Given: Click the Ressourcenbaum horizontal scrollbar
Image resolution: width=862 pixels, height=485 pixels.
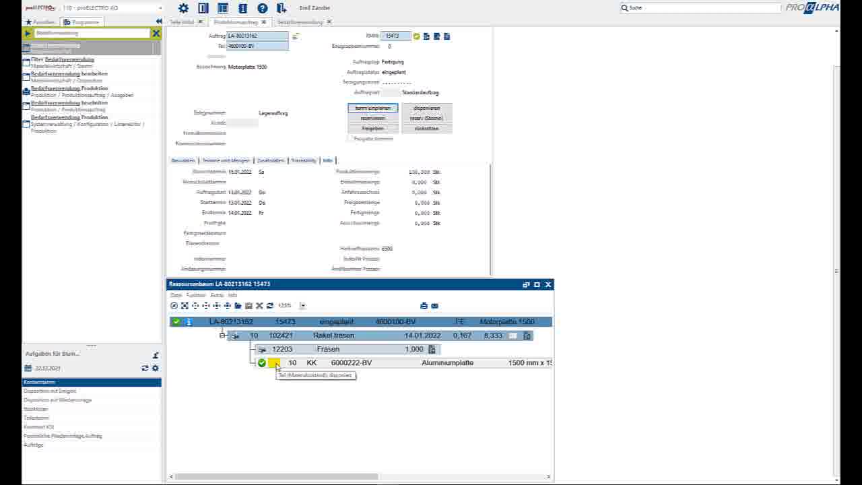Looking at the screenshot, I should pos(275,477).
